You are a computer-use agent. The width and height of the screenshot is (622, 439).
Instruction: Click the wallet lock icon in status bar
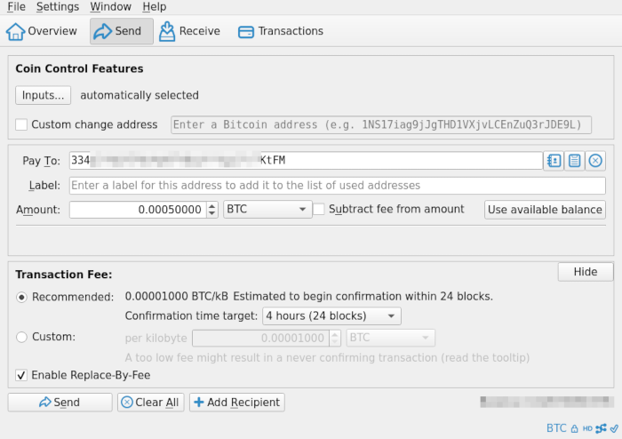(x=574, y=428)
